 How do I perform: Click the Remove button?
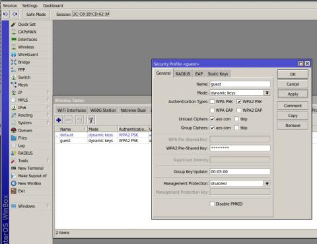tap(293, 126)
